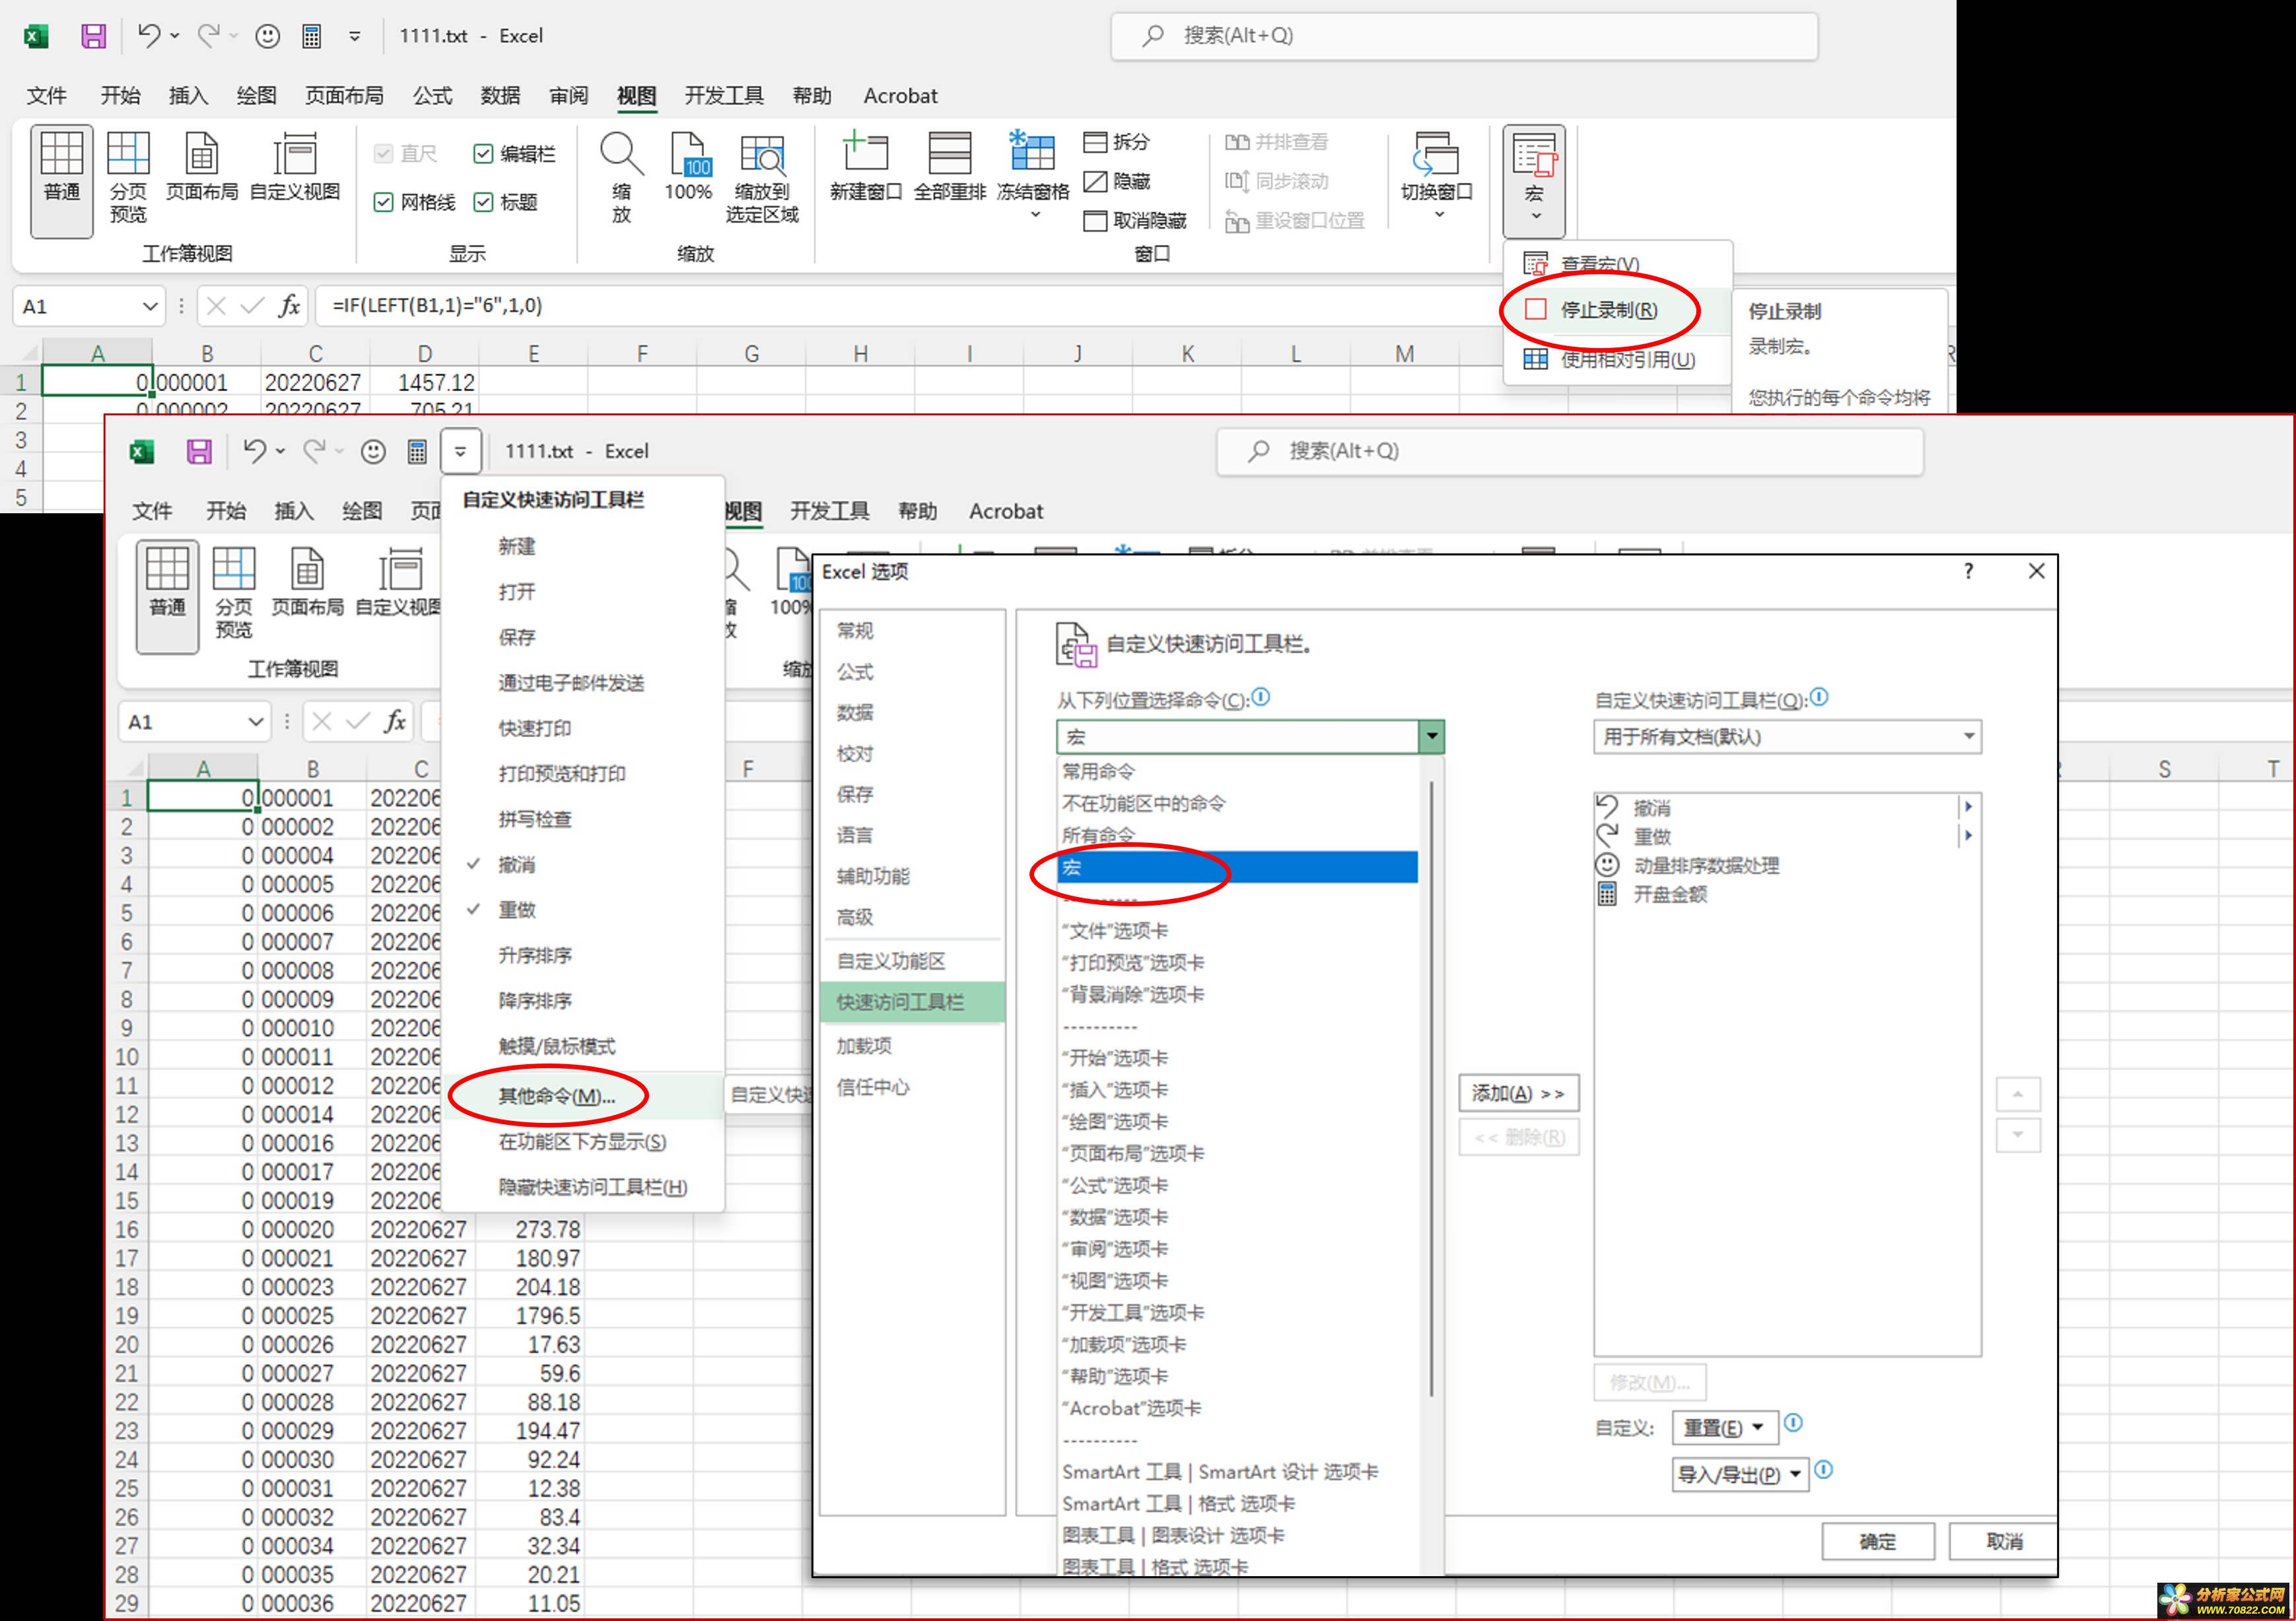Click calculator macro icon in back window toolbar
Viewport: 2296px width, 1621px height.
tap(312, 36)
